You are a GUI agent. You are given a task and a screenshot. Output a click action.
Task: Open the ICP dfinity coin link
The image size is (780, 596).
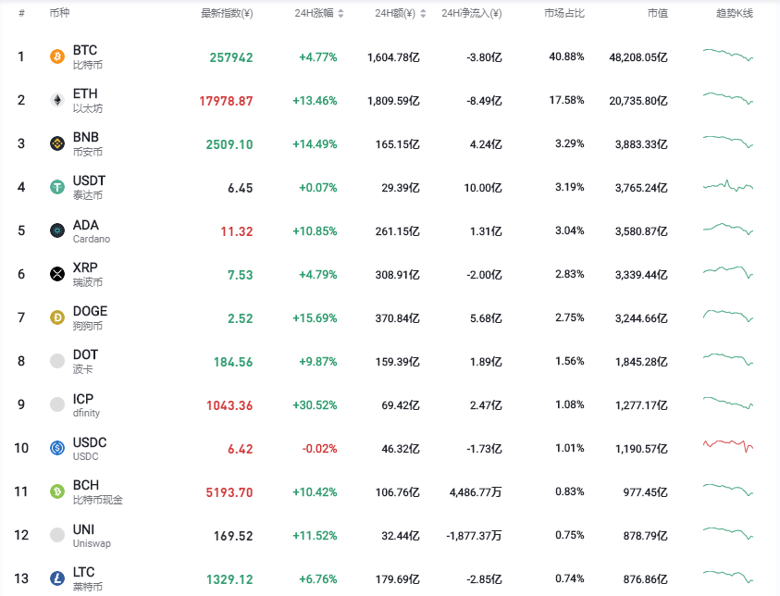click(x=85, y=404)
